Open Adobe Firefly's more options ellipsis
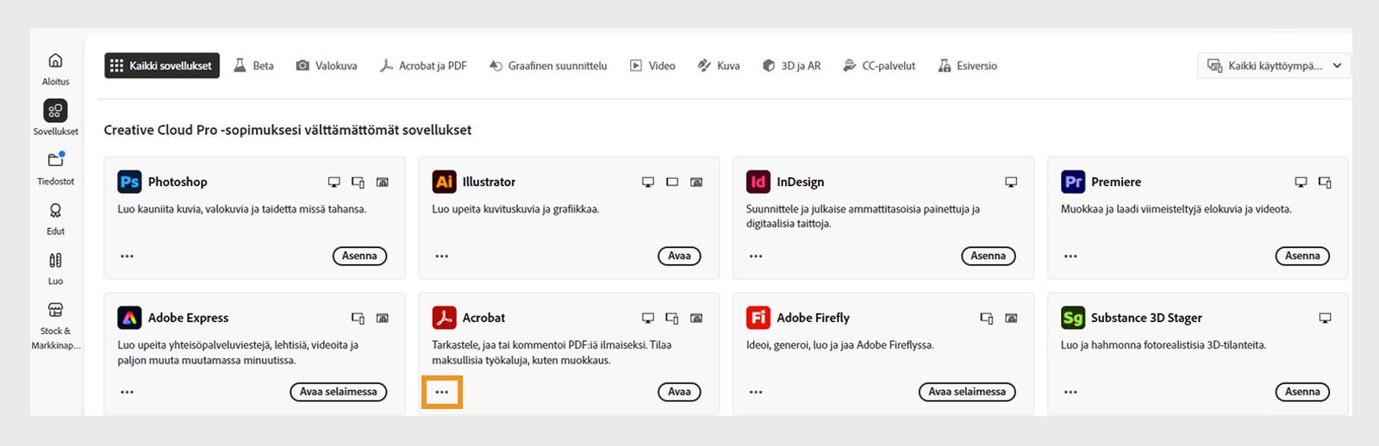The width and height of the screenshot is (1379, 446). pos(756,392)
